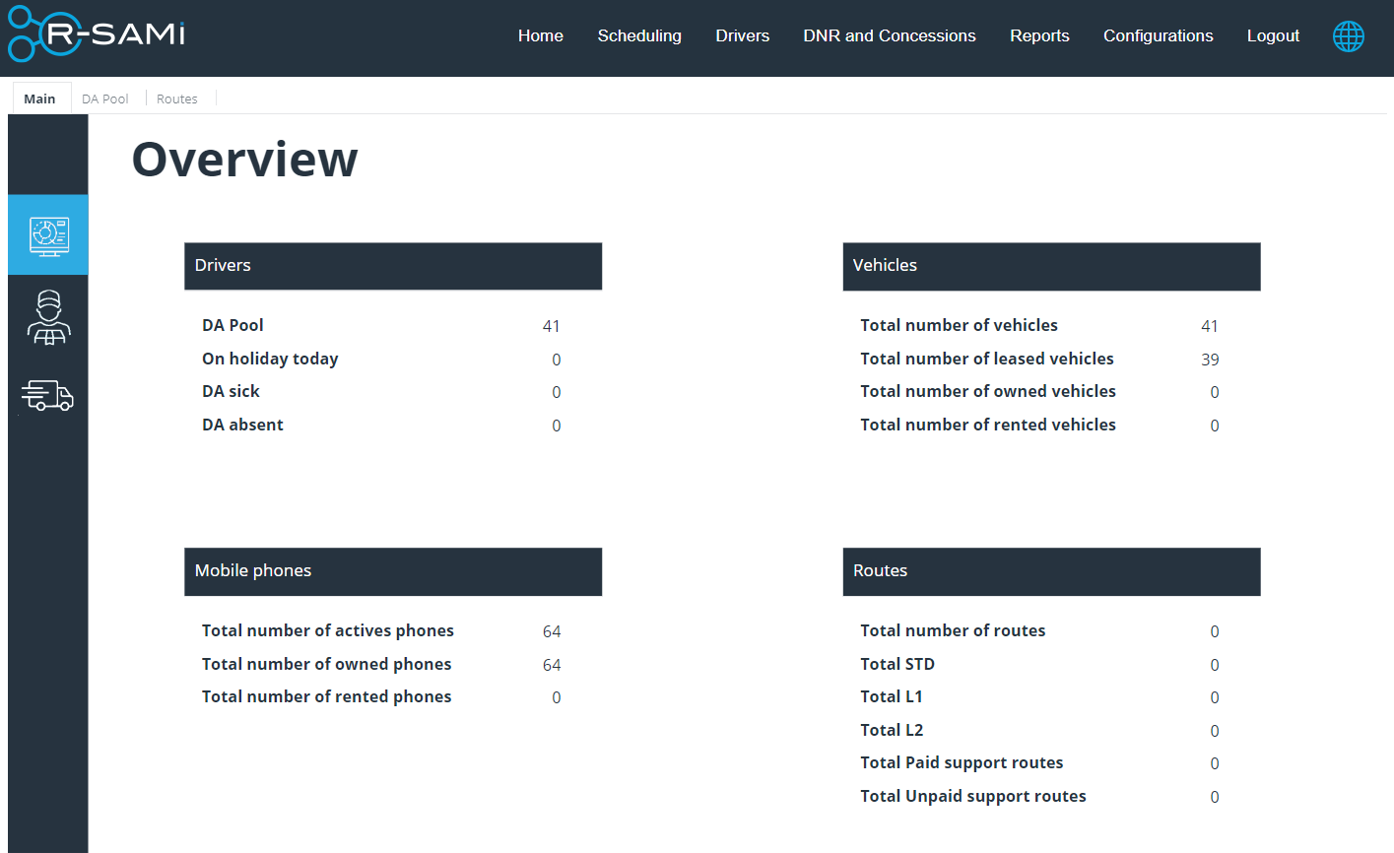The width and height of the screenshot is (1394, 853).
Task: Open the DNR and Concessions page
Action: [x=889, y=35]
